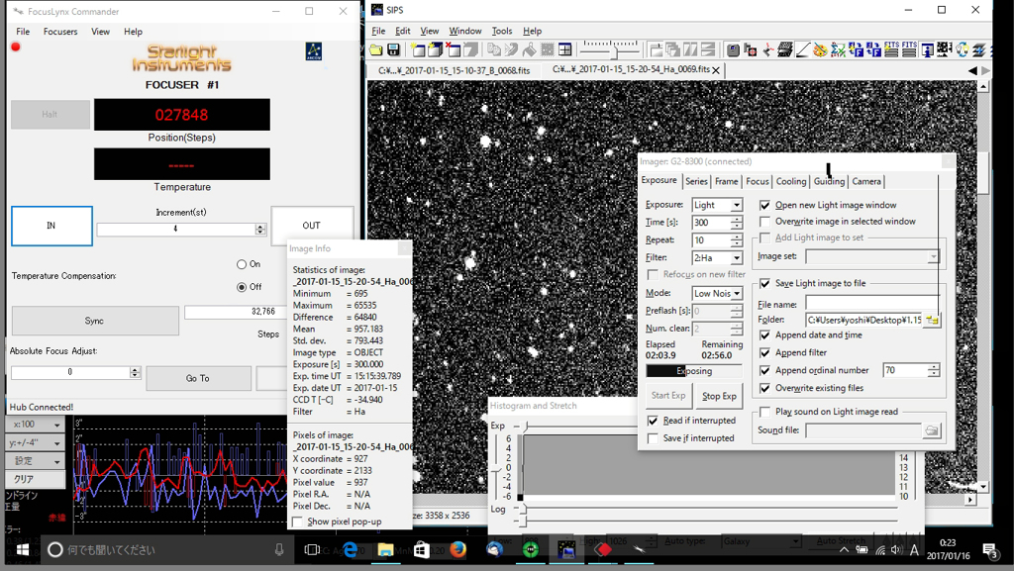Switch to the Focus tab in Imager
The image size is (1014, 571).
[x=758, y=181]
